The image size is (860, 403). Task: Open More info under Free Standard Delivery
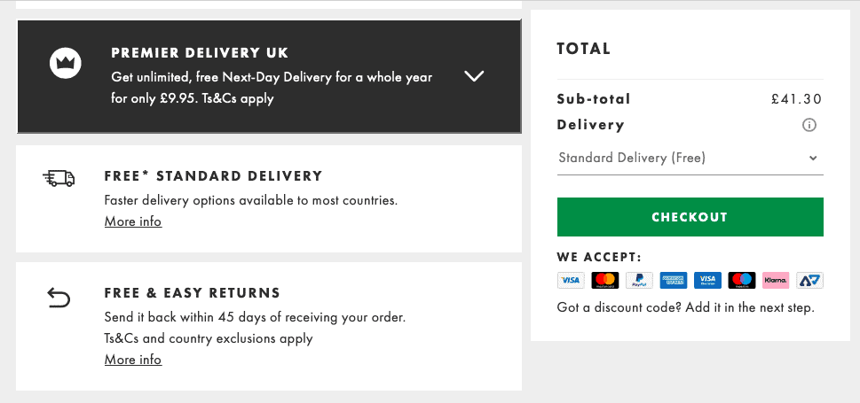click(x=133, y=221)
